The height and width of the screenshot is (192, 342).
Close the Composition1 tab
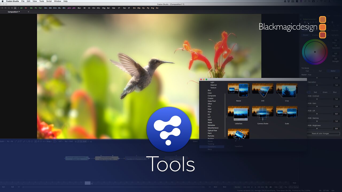28,12
